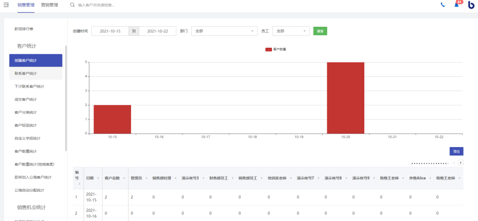Image resolution: width=478 pixels, height=221 pixels.
Task: Click the red 10-20 bar in chart
Action: pyautogui.click(x=346, y=98)
